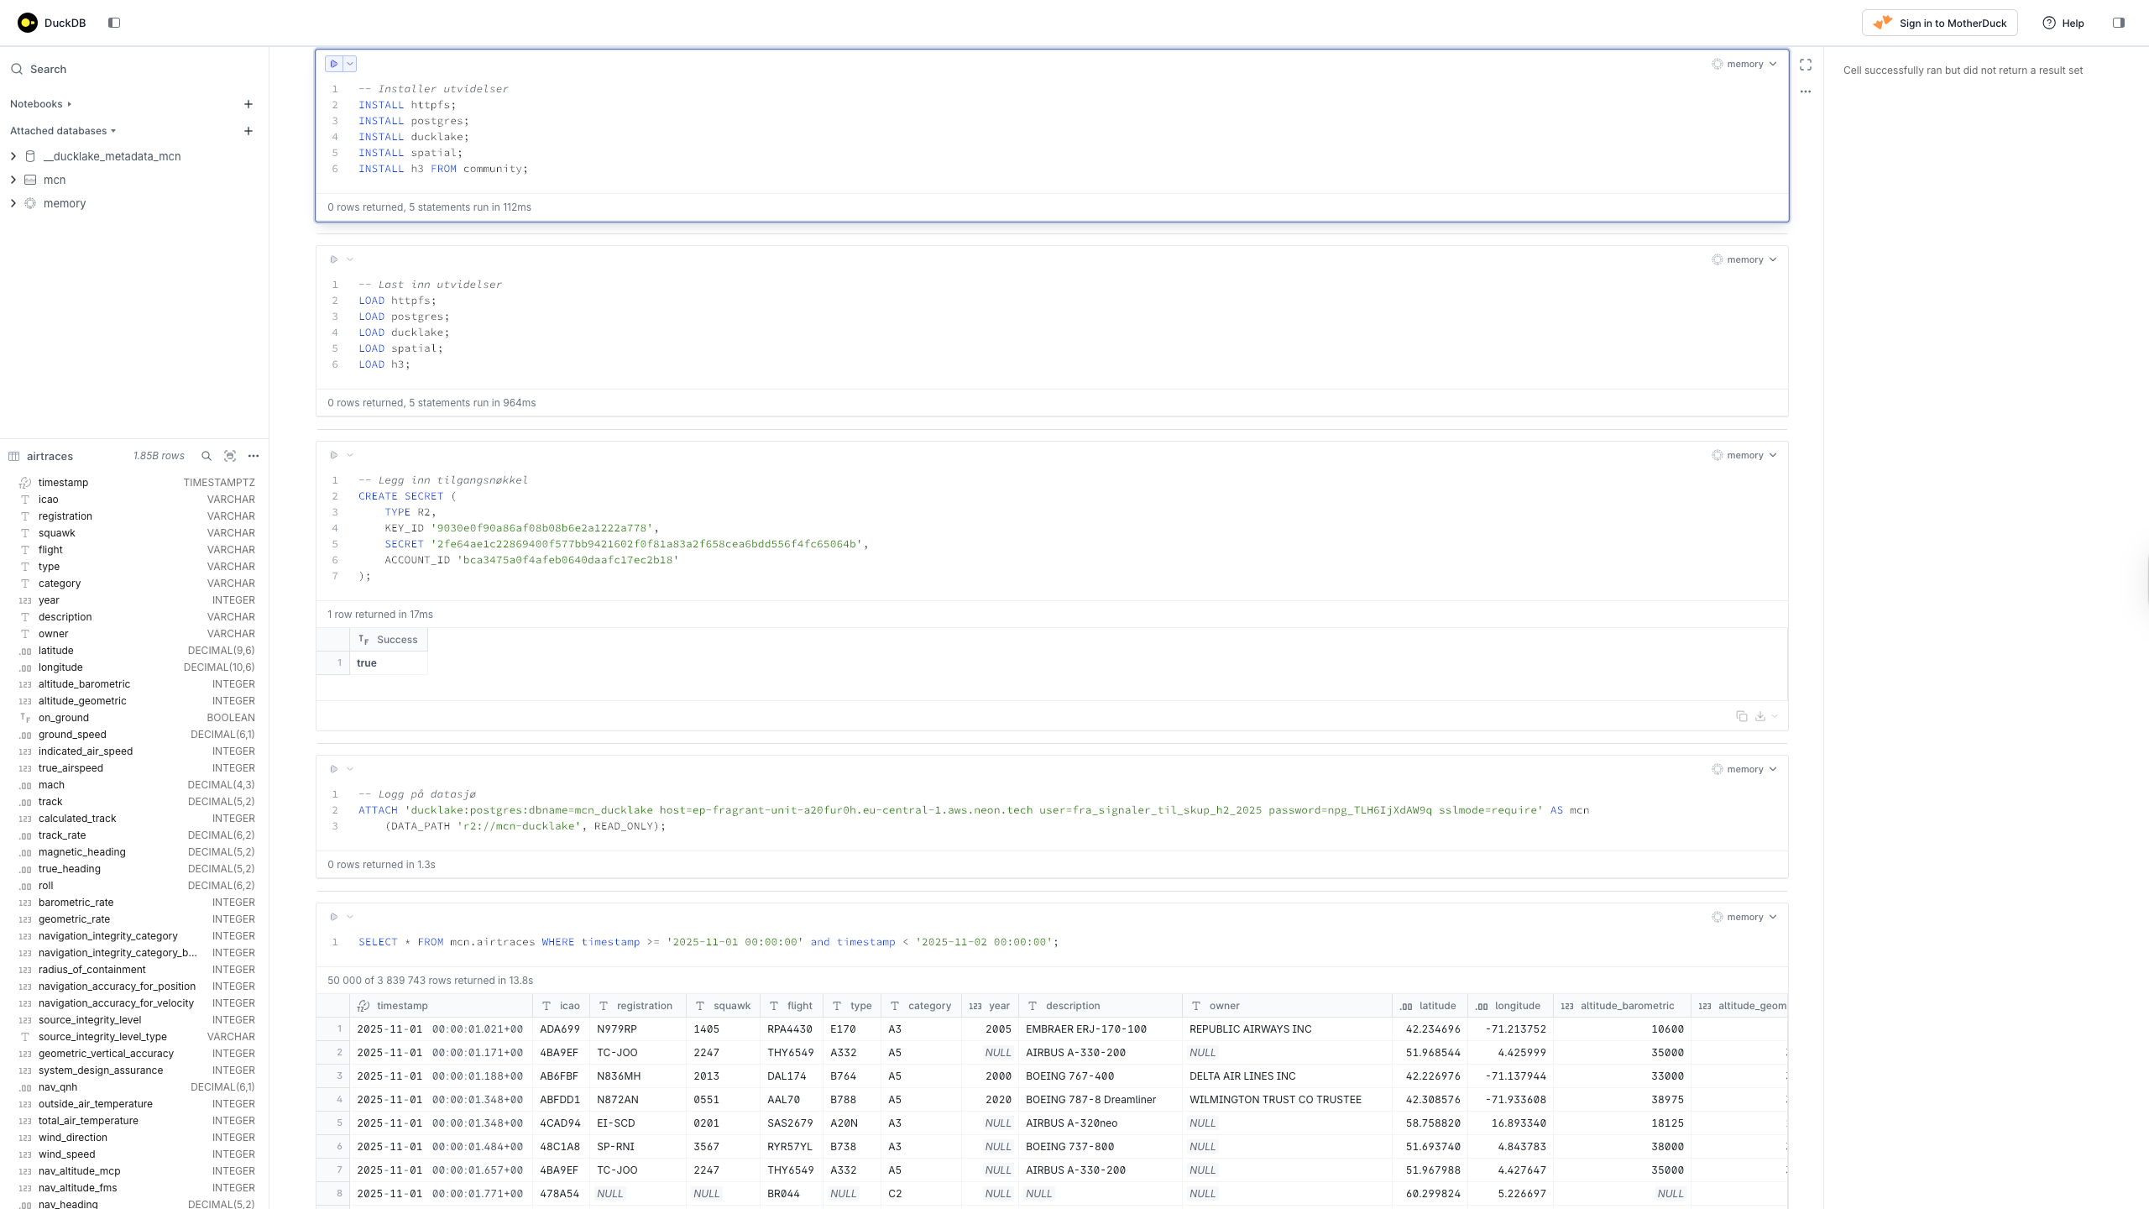Copy the CREATE SECRET result table
This screenshot has height=1209, width=2149.
coord(1741,716)
